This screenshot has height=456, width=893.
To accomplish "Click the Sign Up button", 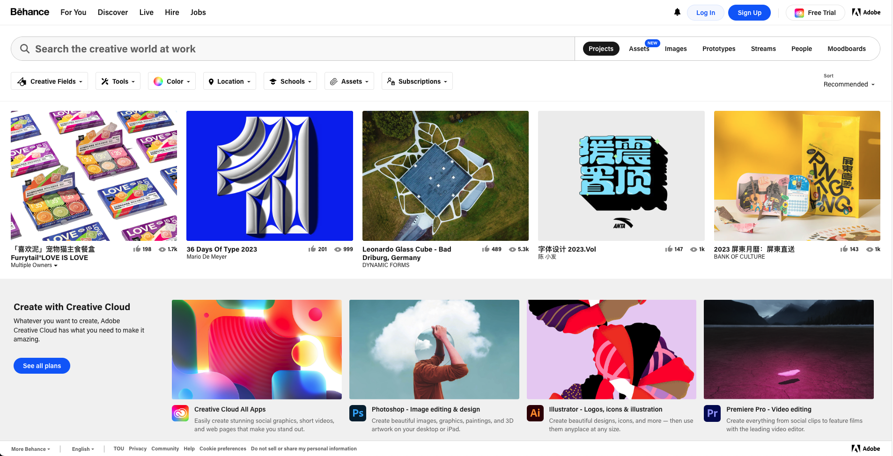I will (x=749, y=13).
